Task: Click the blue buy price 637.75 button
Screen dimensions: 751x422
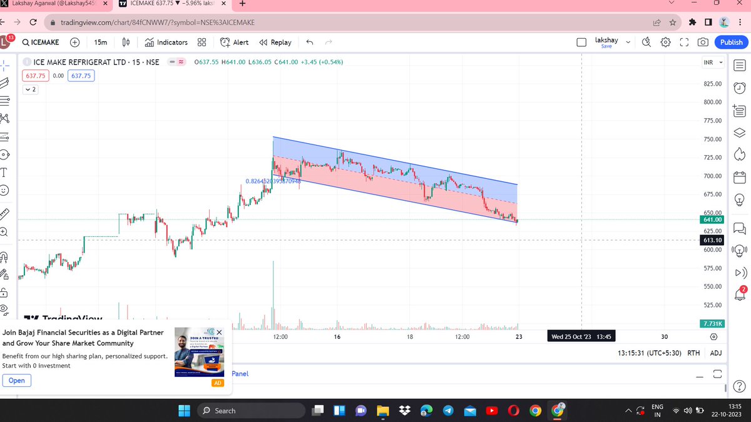Action: pos(81,76)
